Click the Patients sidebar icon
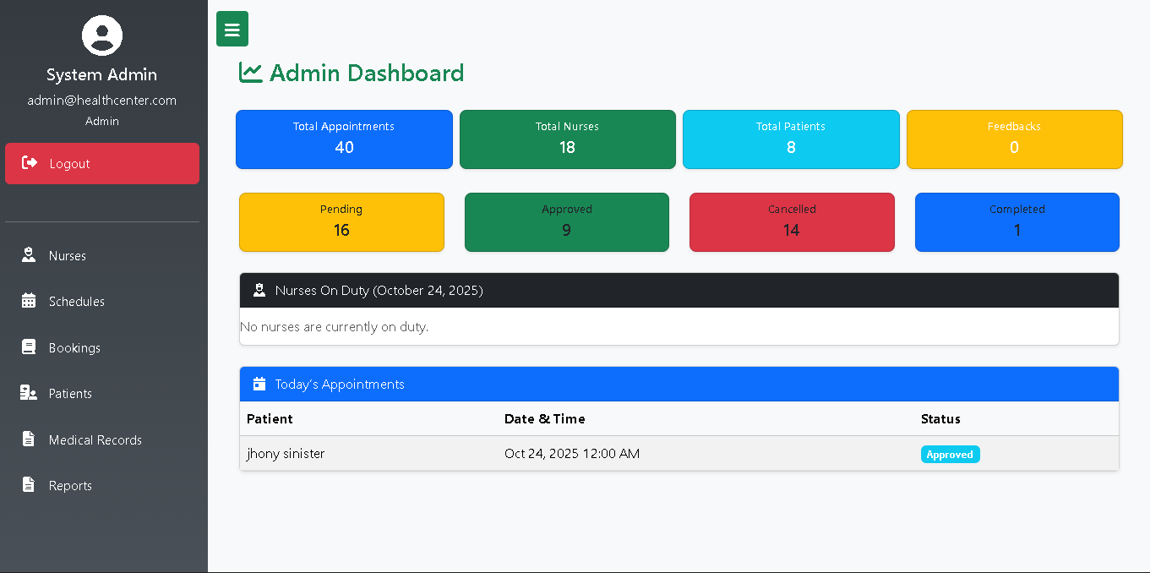Screen dimensions: 1150x573 [x=30, y=393]
